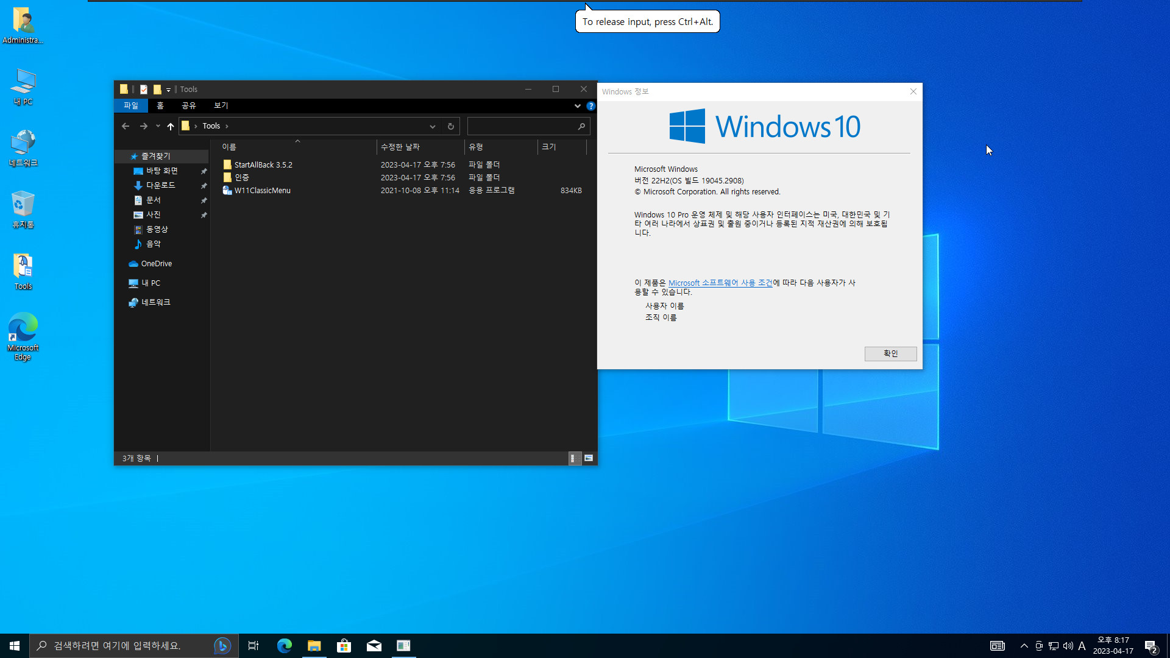
Task: Open the 휴지통 recycle bin icon
Action: [23, 210]
